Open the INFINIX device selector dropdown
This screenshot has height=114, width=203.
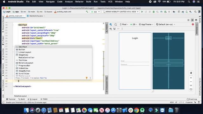pyautogui.click(x=121, y=12)
